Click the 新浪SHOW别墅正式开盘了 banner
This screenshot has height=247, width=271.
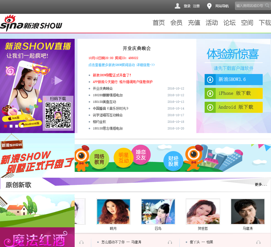click(37, 155)
